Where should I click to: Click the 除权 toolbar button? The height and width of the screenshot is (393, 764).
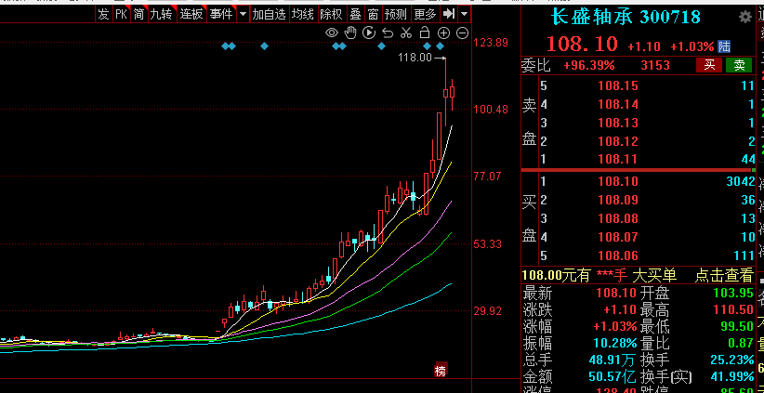point(331,14)
